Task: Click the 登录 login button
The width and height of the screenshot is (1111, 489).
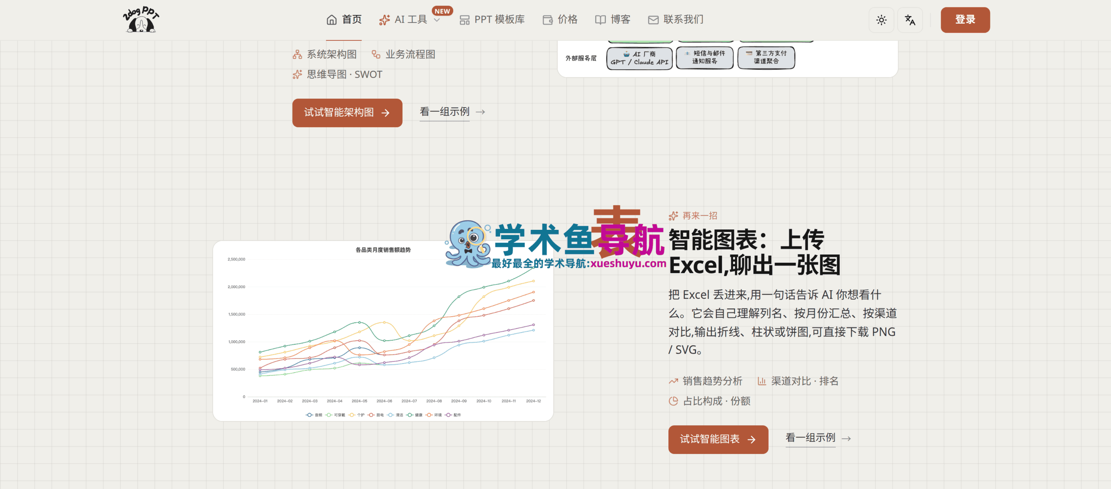Action: click(965, 20)
